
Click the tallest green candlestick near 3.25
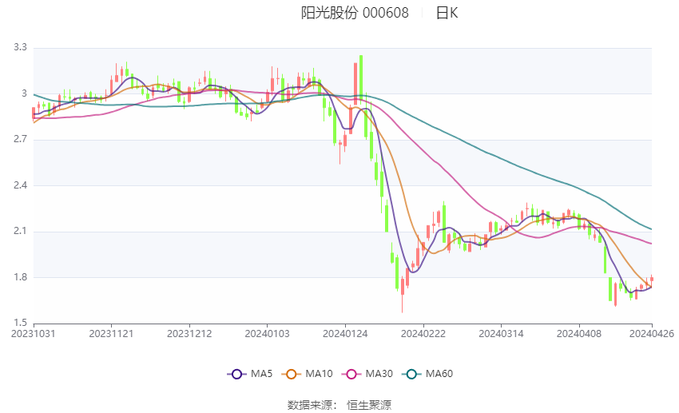click(361, 80)
